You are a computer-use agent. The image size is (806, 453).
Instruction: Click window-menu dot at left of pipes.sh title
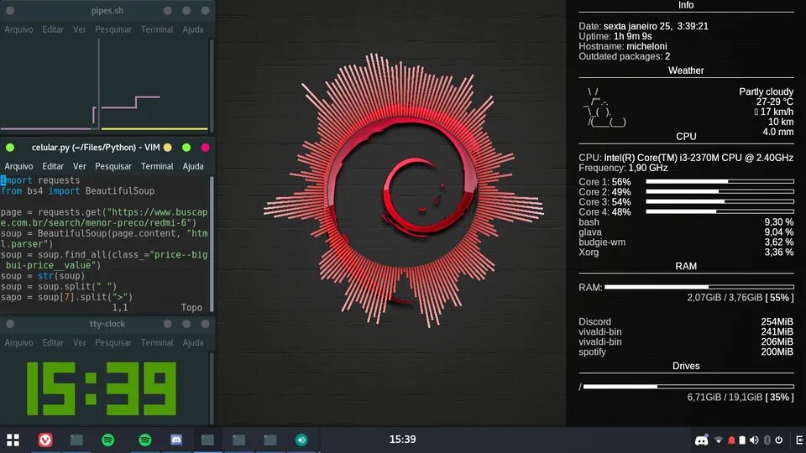pyautogui.click(x=10, y=10)
